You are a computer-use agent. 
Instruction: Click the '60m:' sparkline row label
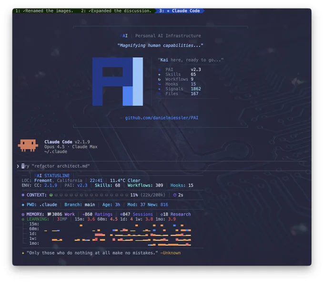click(34, 229)
